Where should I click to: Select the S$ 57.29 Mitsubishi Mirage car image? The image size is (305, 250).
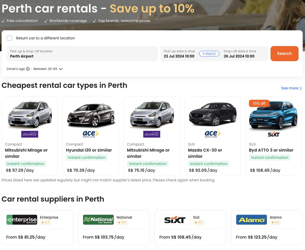click(30, 114)
